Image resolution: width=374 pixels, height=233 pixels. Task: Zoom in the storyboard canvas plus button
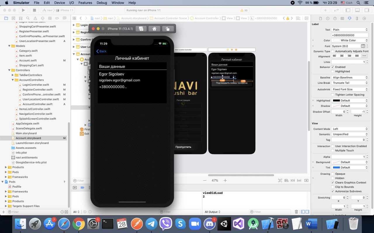point(225,181)
